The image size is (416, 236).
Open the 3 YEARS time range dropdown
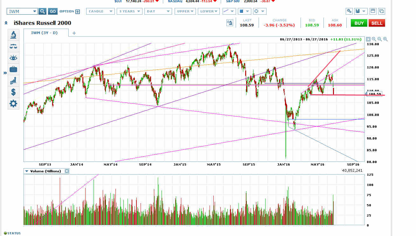pos(129,11)
